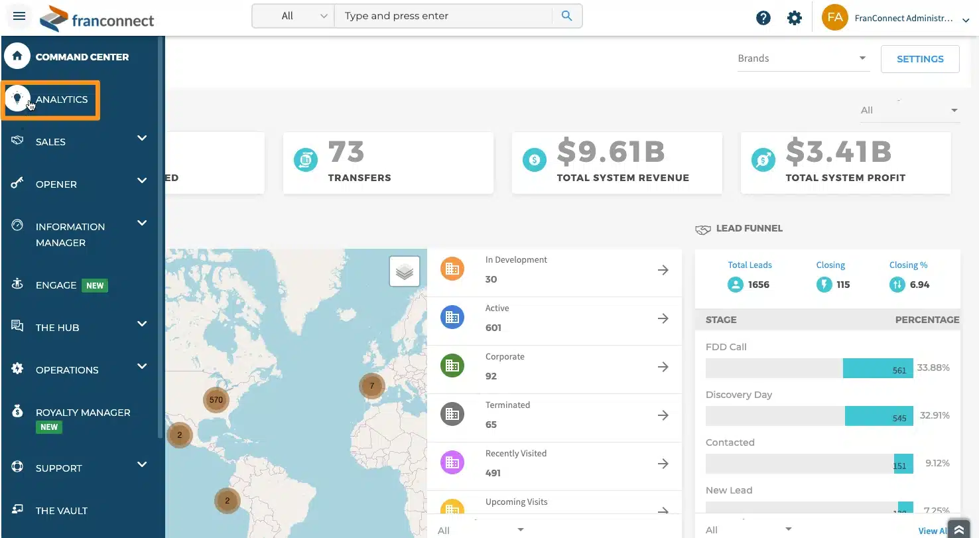This screenshot has height=538, width=979.
Task: Open the All dropdown below the map
Action: point(481,529)
